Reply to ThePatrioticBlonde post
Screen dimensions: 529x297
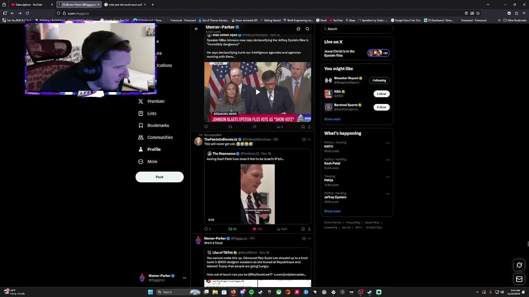207,229
